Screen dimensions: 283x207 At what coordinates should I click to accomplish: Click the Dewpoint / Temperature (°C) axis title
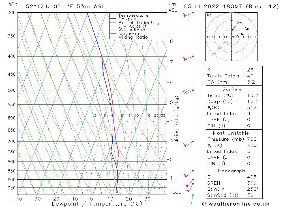pos(97,204)
